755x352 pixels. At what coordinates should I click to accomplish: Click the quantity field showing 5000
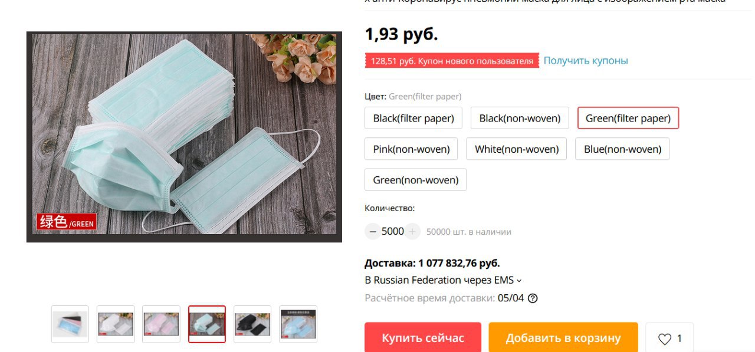392,232
